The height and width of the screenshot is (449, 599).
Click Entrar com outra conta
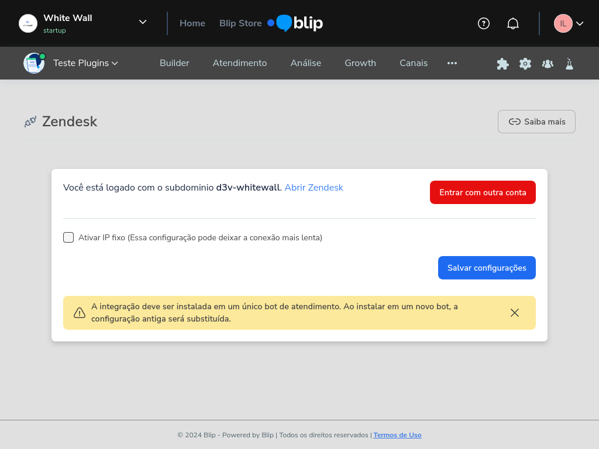coord(483,192)
